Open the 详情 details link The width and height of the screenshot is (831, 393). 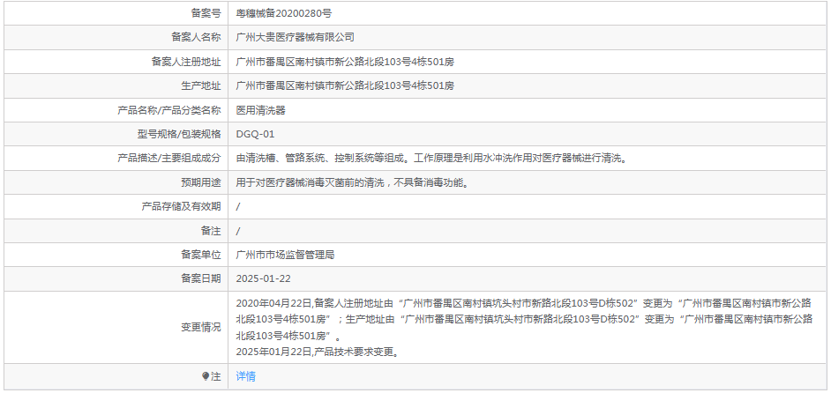coord(245,376)
